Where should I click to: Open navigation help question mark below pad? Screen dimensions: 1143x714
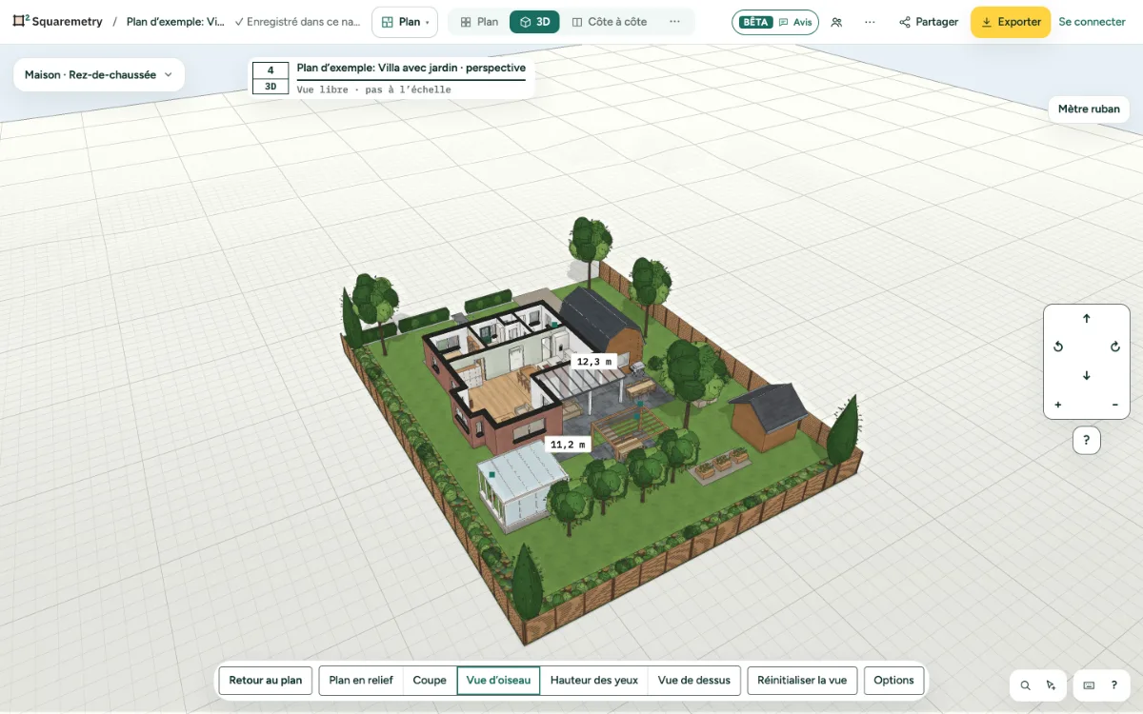1087,441
